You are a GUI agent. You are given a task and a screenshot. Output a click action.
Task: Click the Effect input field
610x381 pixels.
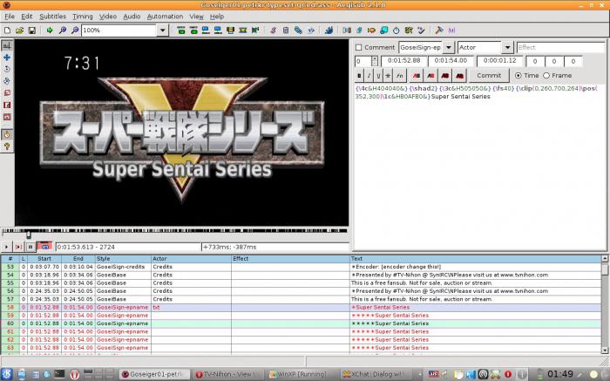click(x=560, y=47)
